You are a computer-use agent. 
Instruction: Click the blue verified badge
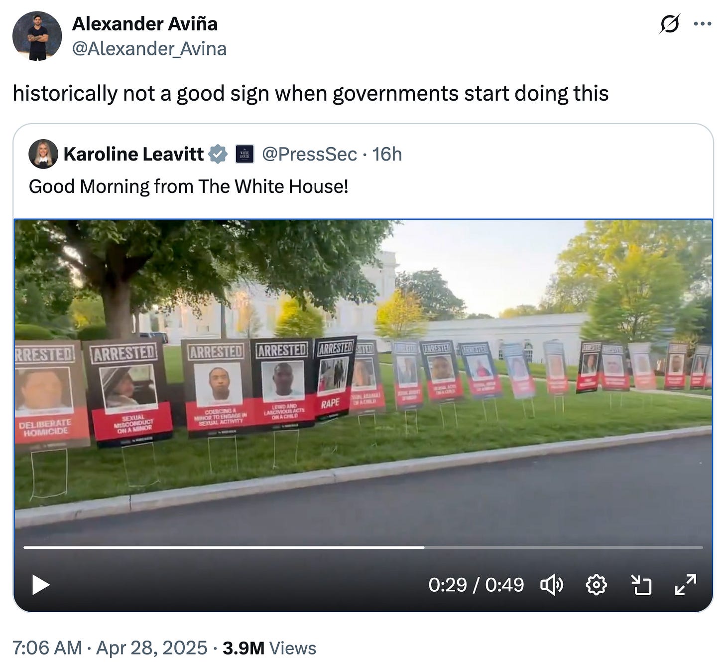point(218,154)
